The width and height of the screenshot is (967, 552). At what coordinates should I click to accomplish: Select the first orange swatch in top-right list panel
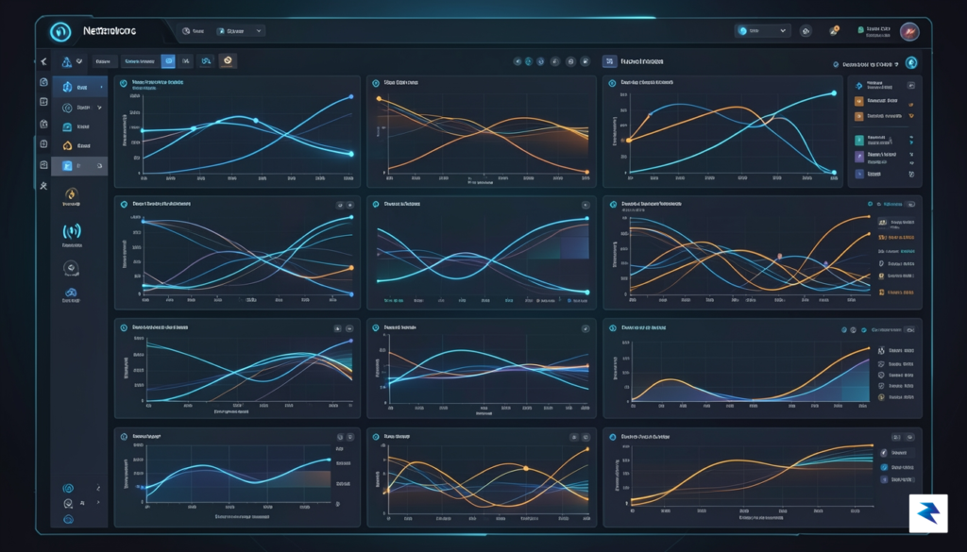[859, 101]
